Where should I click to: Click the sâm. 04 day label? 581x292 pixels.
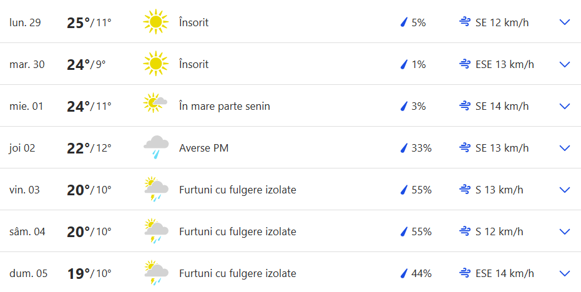click(27, 231)
